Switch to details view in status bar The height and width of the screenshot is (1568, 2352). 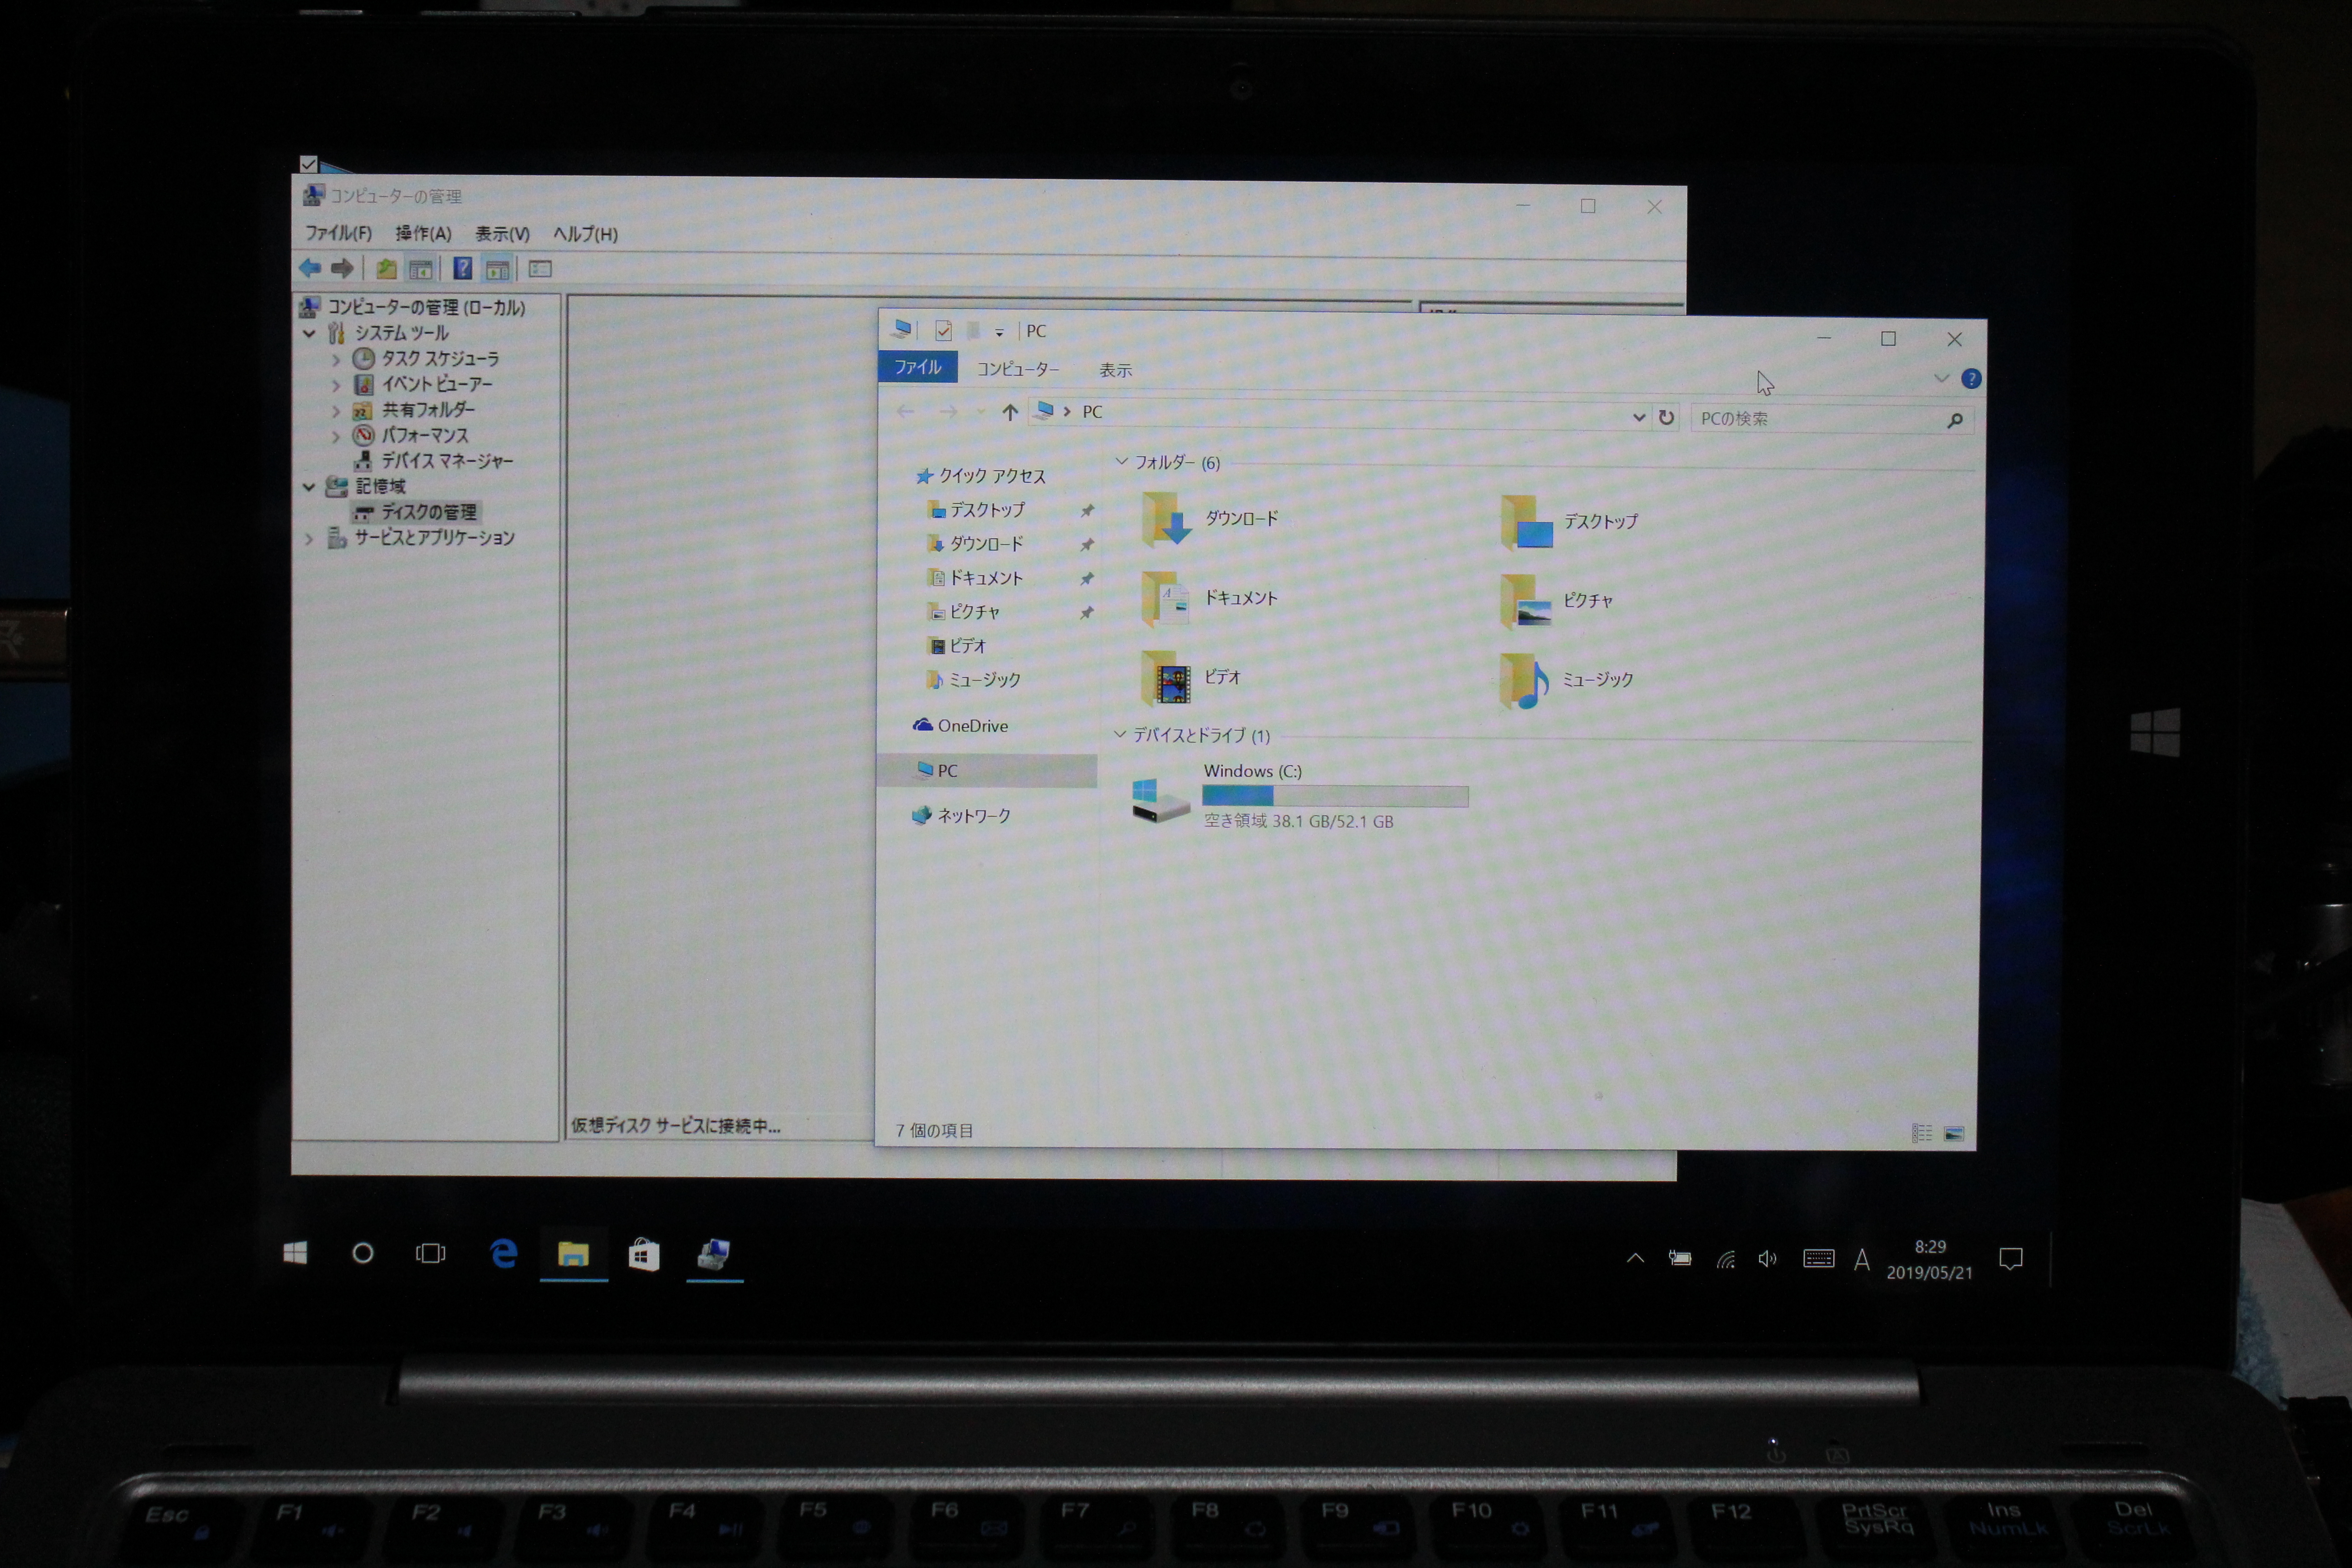point(1921,1133)
